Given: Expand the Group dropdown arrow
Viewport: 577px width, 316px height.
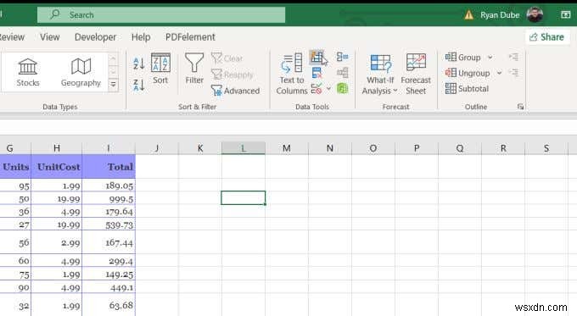Looking at the screenshot, I should (x=490, y=58).
